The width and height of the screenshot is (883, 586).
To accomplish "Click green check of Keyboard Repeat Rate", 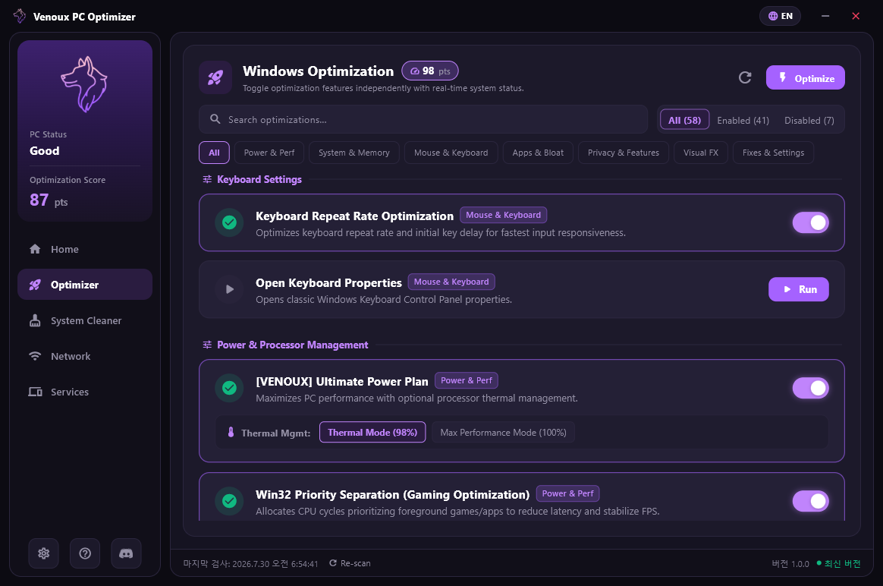I will (229, 222).
